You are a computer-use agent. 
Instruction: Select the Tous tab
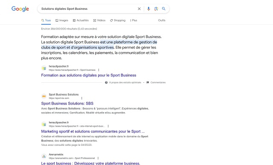point(46,20)
